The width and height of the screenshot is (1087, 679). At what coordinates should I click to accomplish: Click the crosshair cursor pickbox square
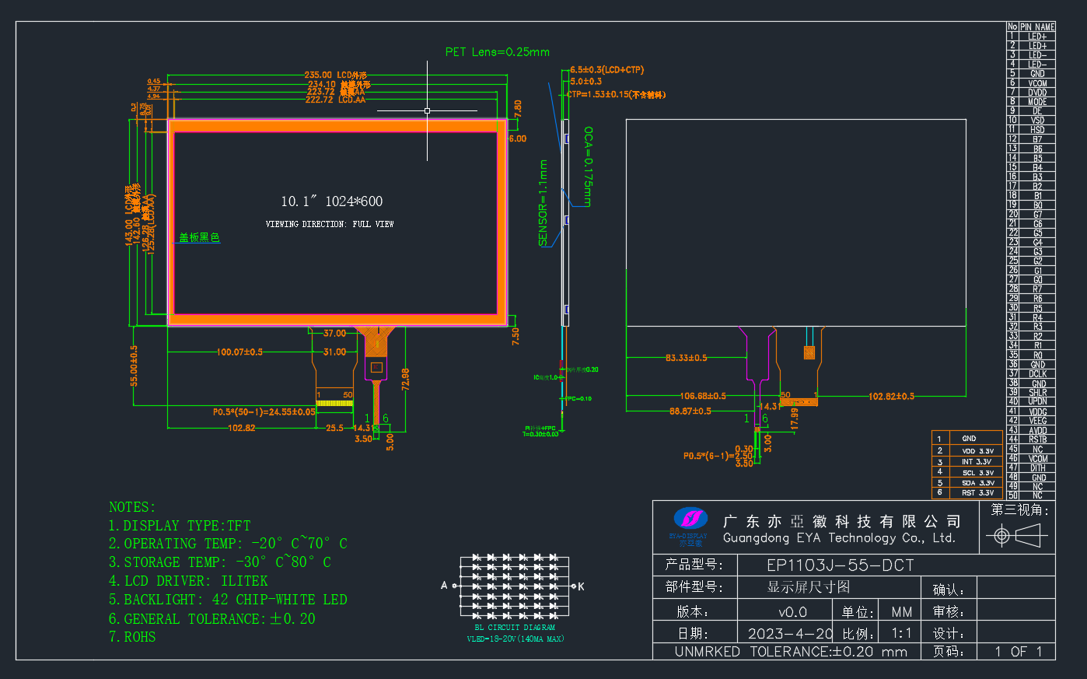pyautogui.click(x=427, y=111)
